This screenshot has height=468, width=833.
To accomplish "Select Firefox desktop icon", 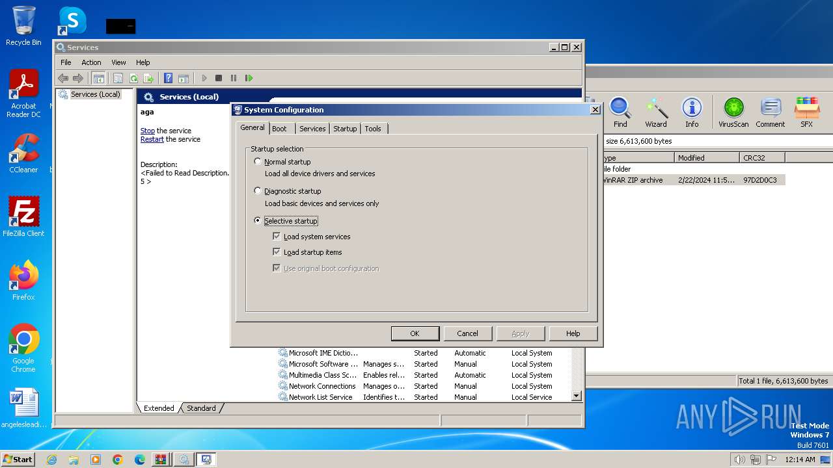I will tap(23, 281).
